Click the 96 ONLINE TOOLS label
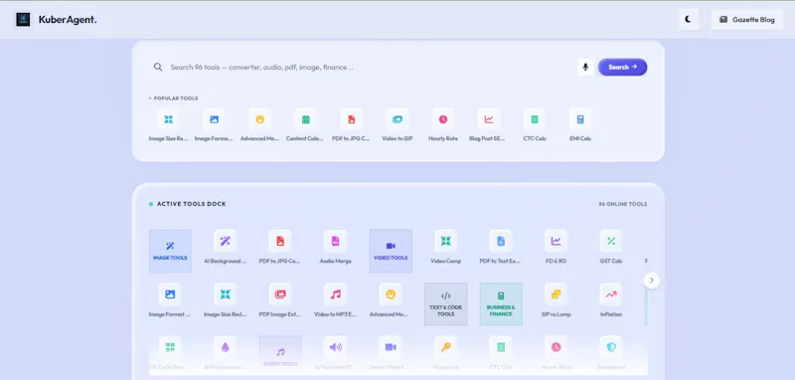 pos(623,204)
